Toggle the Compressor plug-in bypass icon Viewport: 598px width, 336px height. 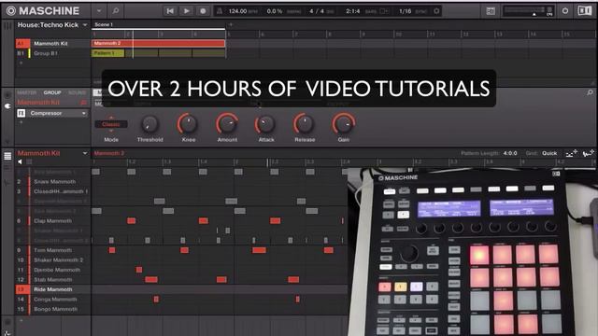21,113
